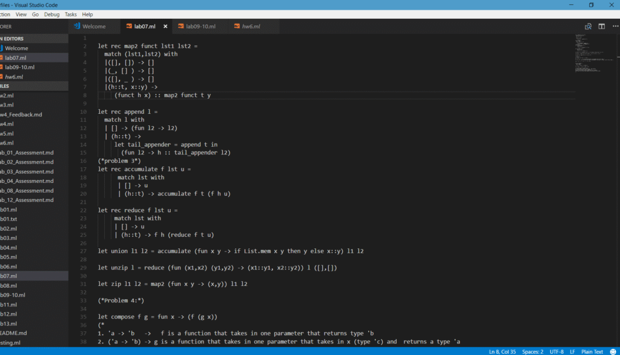Click the OCaml file icon on lab09-10.ml tab
Viewport: 620px width, 355px height.
[x=180, y=26]
